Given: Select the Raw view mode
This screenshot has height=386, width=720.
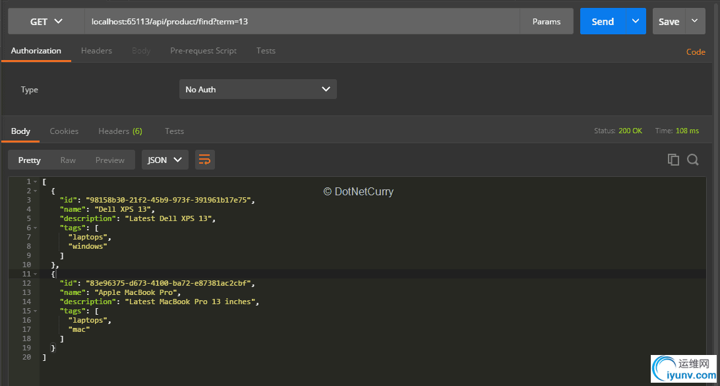Looking at the screenshot, I should click(x=68, y=160).
